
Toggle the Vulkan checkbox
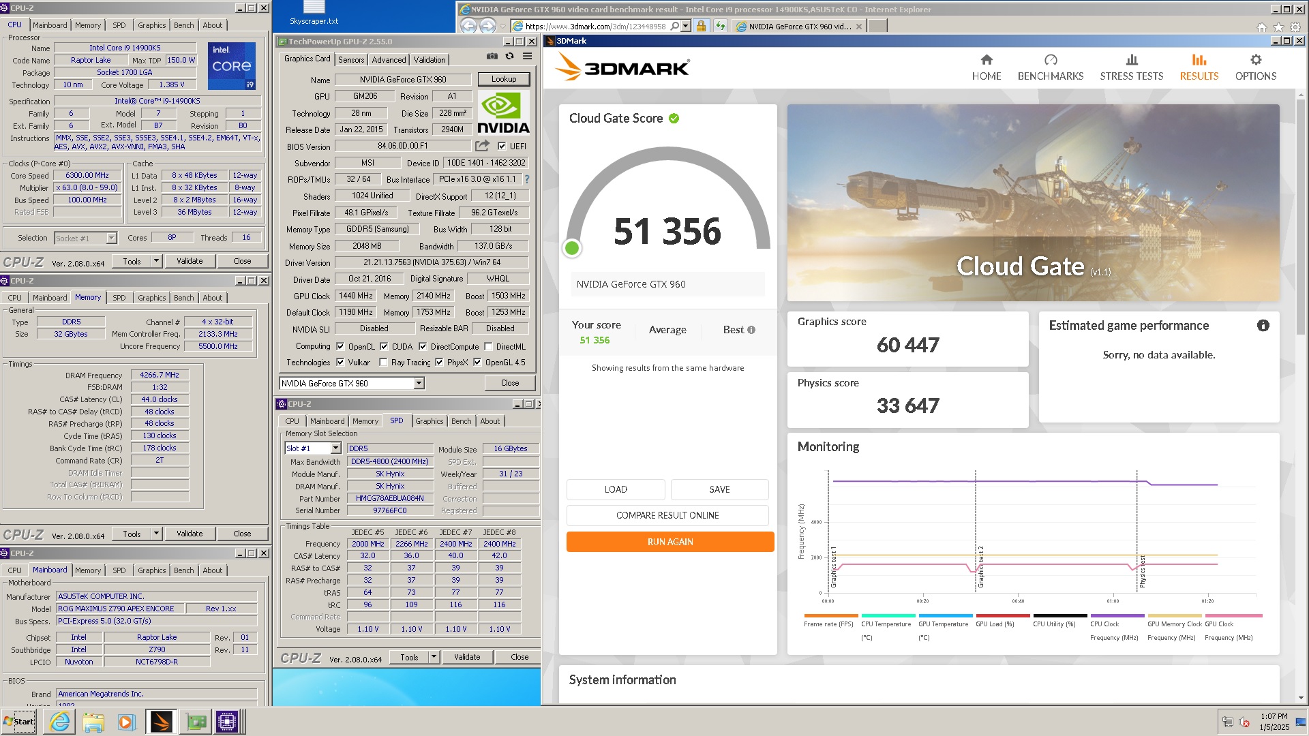[340, 362]
